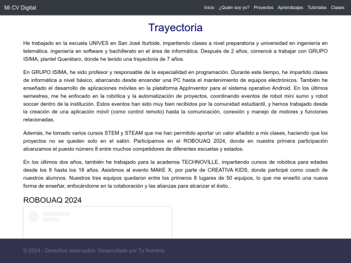Click the Trayectoria page heading

(x=175, y=28)
